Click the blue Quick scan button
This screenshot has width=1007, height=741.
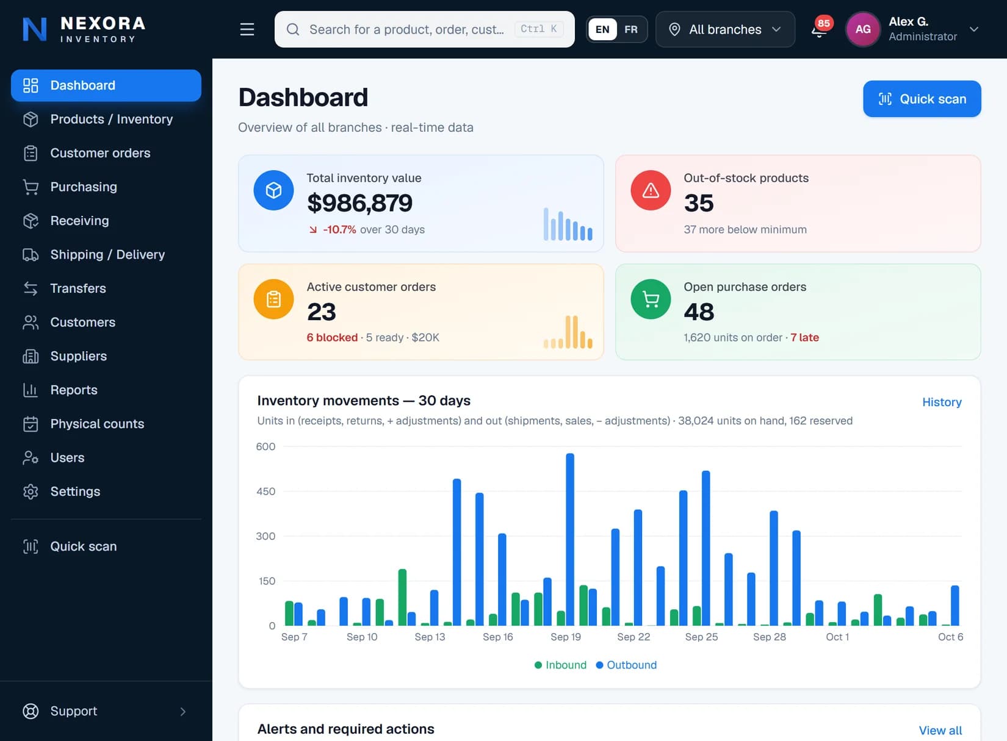[x=922, y=99]
